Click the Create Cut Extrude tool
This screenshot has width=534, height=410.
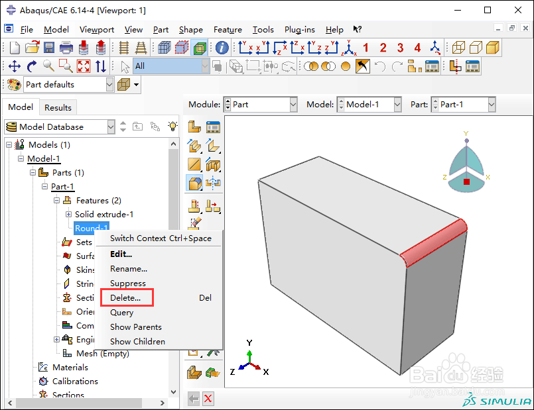pyautogui.click(x=213, y=165)
